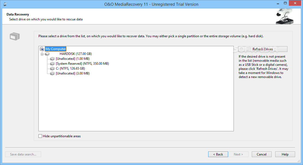Click the window resize grip in corner
The height and width of the screenshot is (165, 303).
point(299,161)
